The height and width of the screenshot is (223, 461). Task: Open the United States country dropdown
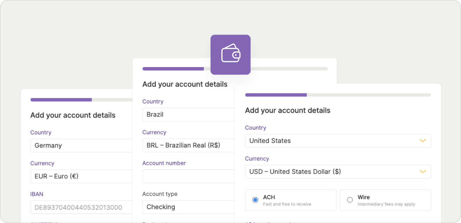[x=338, y=141]
